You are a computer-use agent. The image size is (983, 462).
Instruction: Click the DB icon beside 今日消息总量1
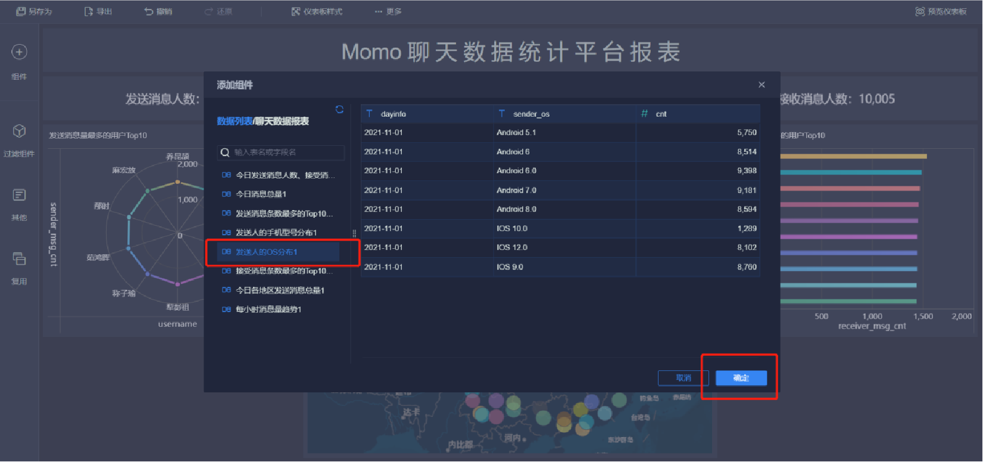coord(226,194)
